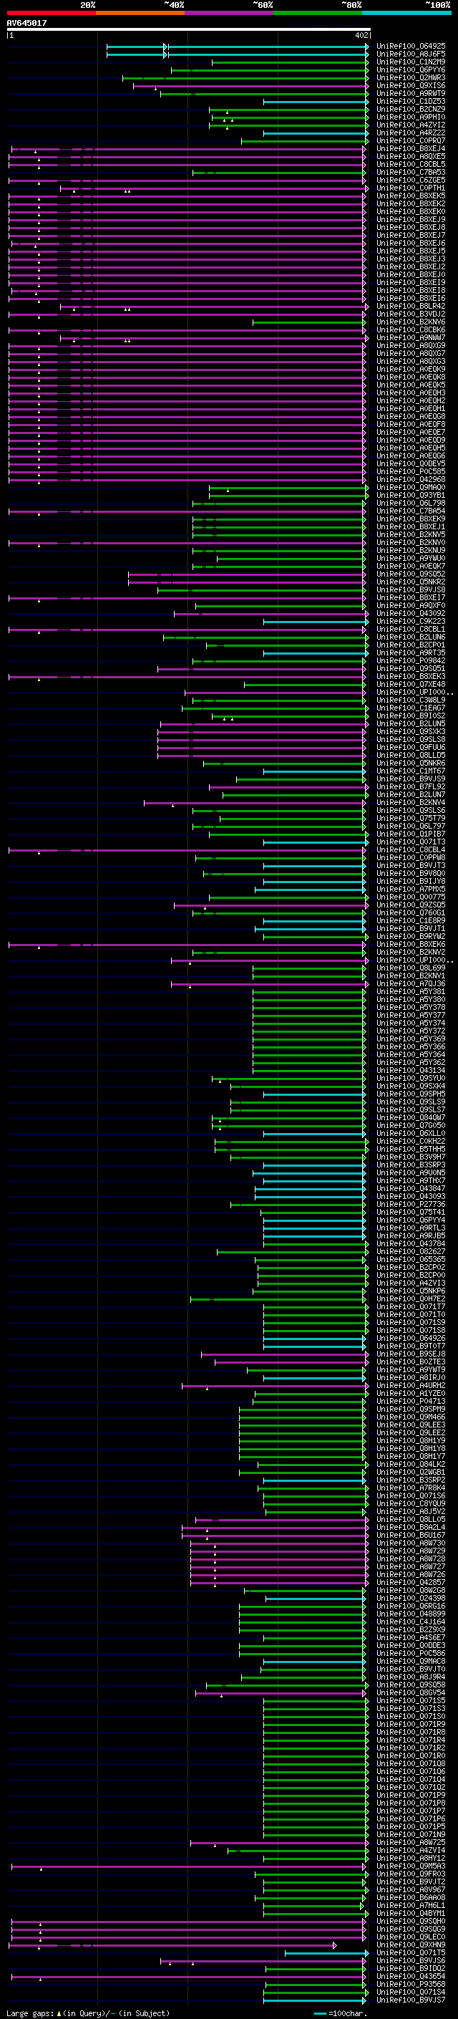Select label UniRef100_Q9XHN9
This screenshot has height=2019, width=458.
coord(411,1945)
